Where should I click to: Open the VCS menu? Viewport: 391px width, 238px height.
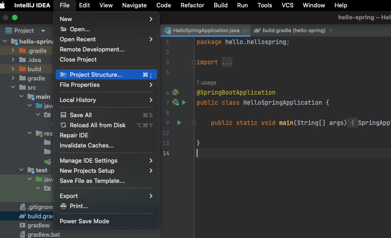(x=287, y=5)
